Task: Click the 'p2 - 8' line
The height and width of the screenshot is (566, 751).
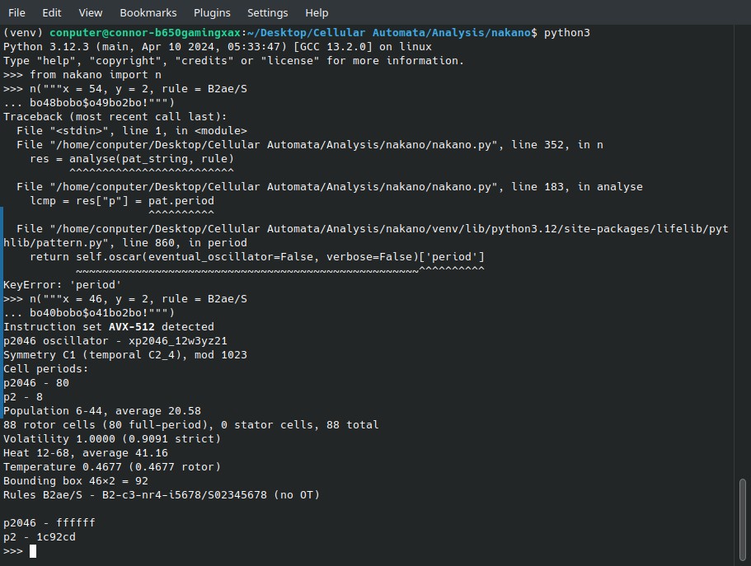Action: tap(23, 397)
